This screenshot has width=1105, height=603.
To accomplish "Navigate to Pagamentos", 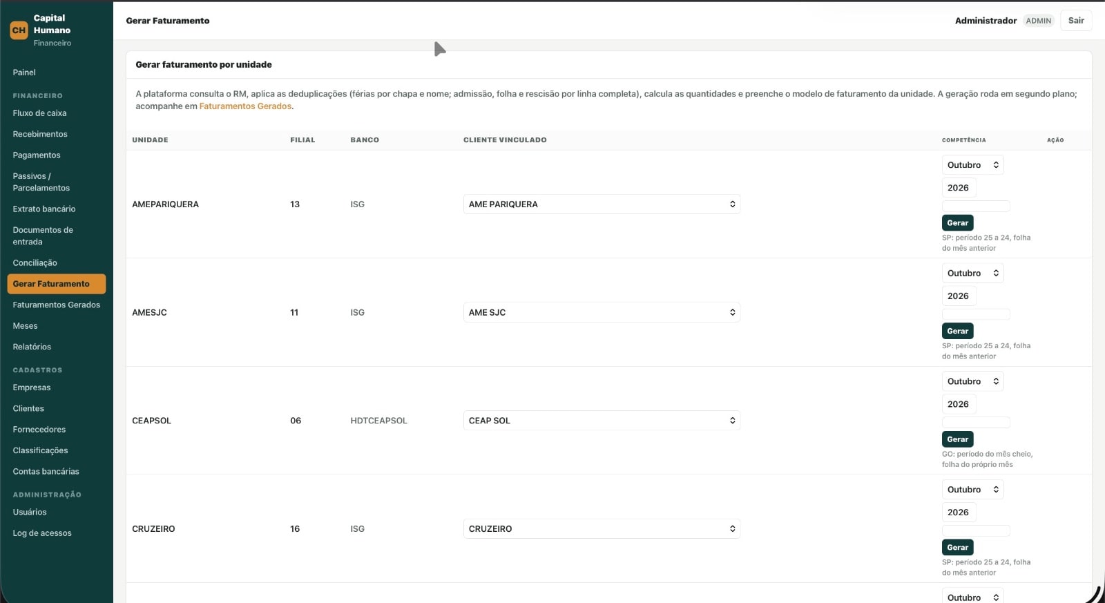I will [x=37, y=155].
